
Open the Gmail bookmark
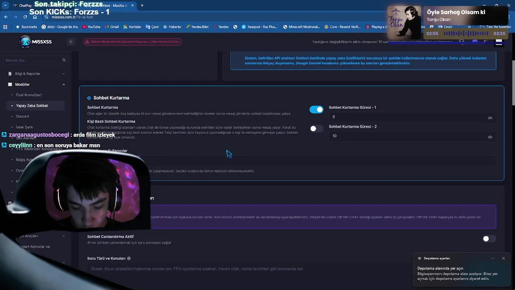tap(112, 27)
